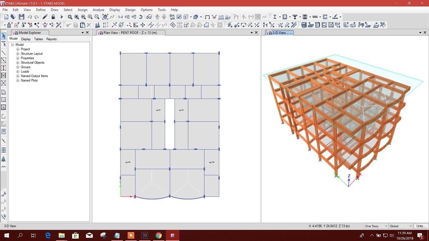
Task: Click the Paste toolbar icon
Action: point(82,25)
